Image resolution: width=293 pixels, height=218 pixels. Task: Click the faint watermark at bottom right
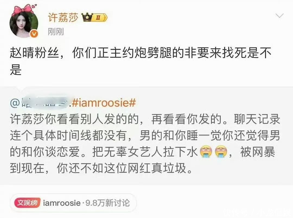259,212
